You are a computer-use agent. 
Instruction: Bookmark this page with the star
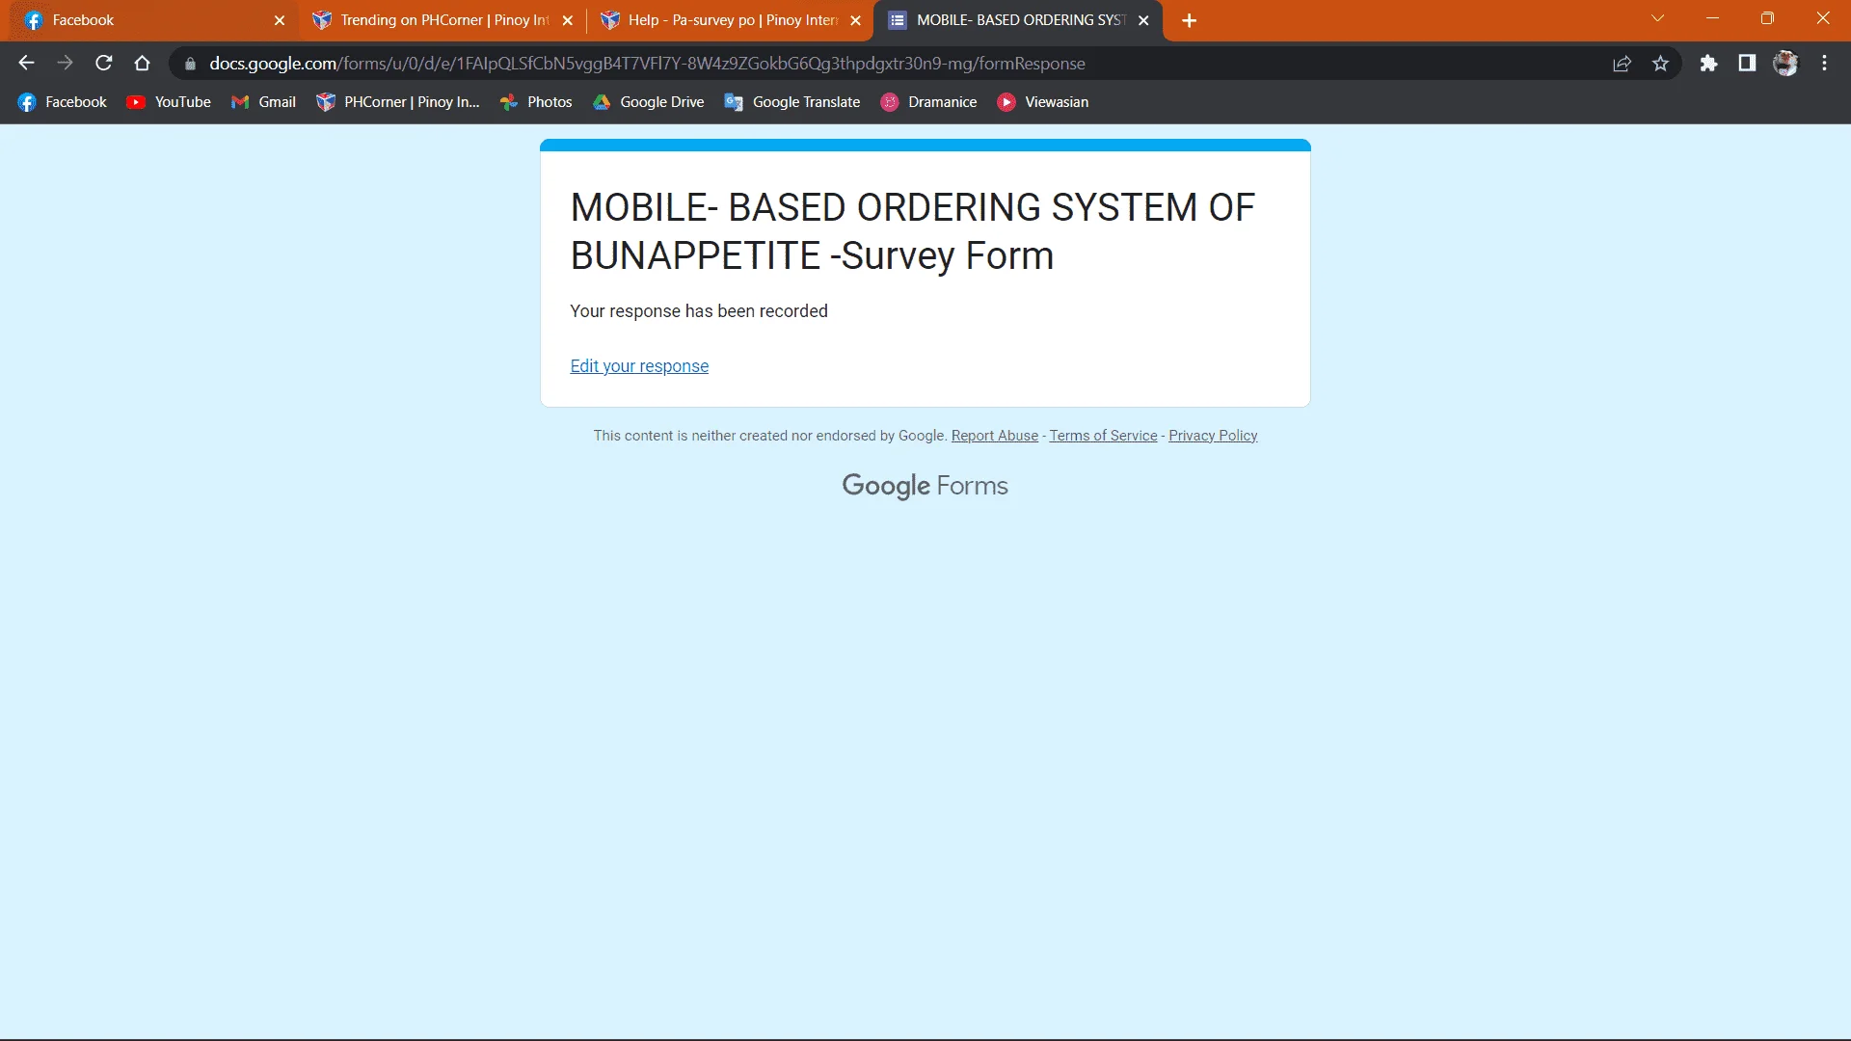click(1660, 64)
